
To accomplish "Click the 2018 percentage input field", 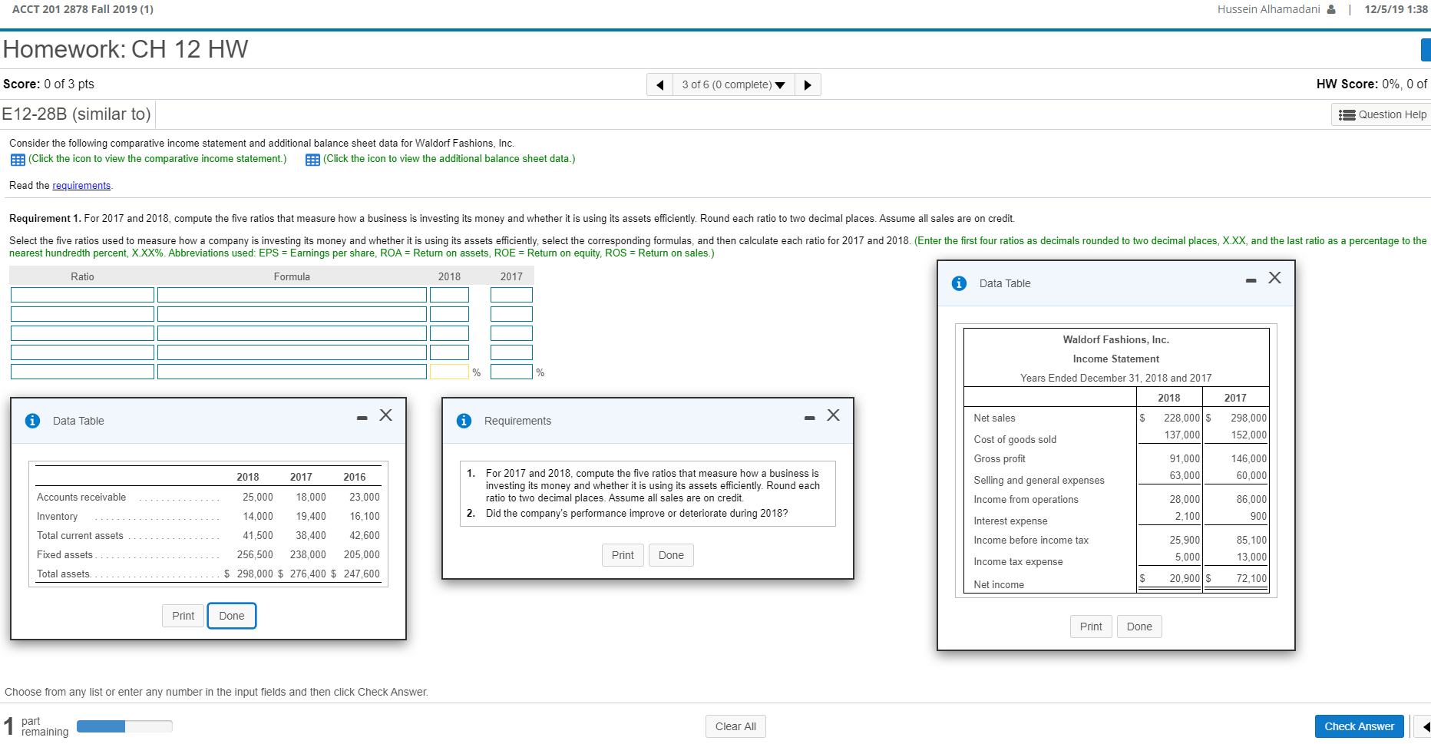I will (x=450, y=372).
